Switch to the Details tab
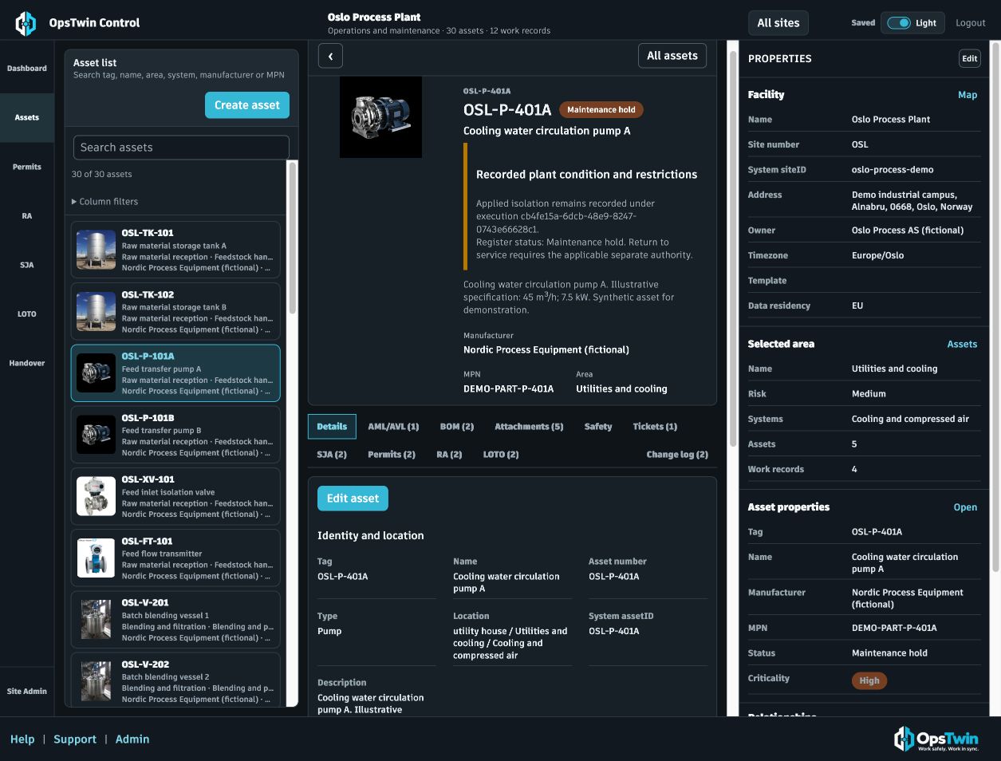This screenshot has height=761, width=1001. [x=332, y=427]
